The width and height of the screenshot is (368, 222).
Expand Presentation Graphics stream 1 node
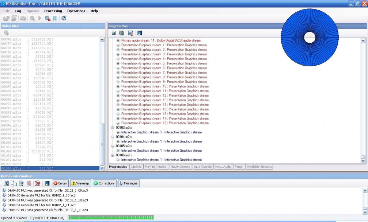click(118, 45)
